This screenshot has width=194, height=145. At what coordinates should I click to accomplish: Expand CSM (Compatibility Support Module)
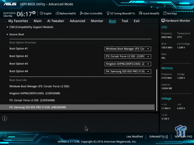(31, 27)
